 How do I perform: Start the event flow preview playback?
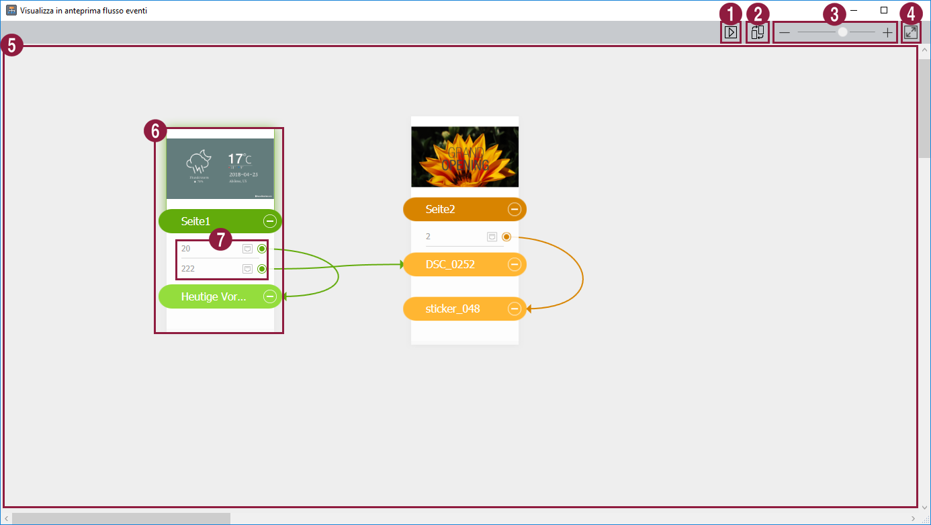click(x=731, y=32)
